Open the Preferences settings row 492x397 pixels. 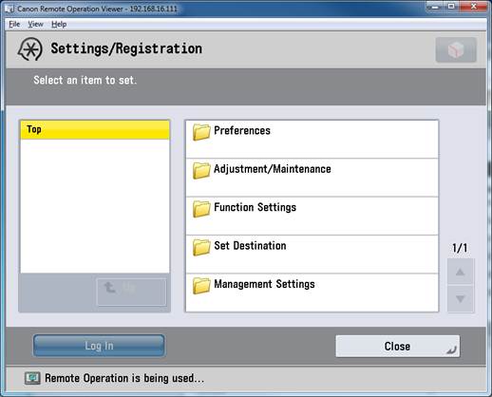coord(312,140)
